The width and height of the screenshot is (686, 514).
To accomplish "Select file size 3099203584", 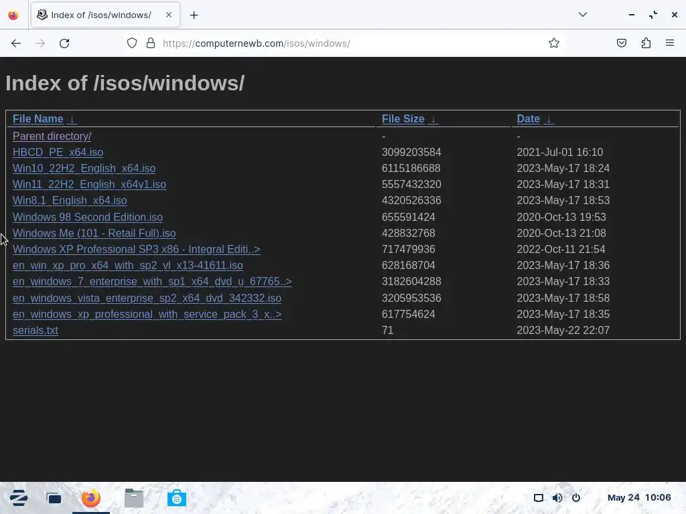I will pyautogui.click(x=411, y=152).
